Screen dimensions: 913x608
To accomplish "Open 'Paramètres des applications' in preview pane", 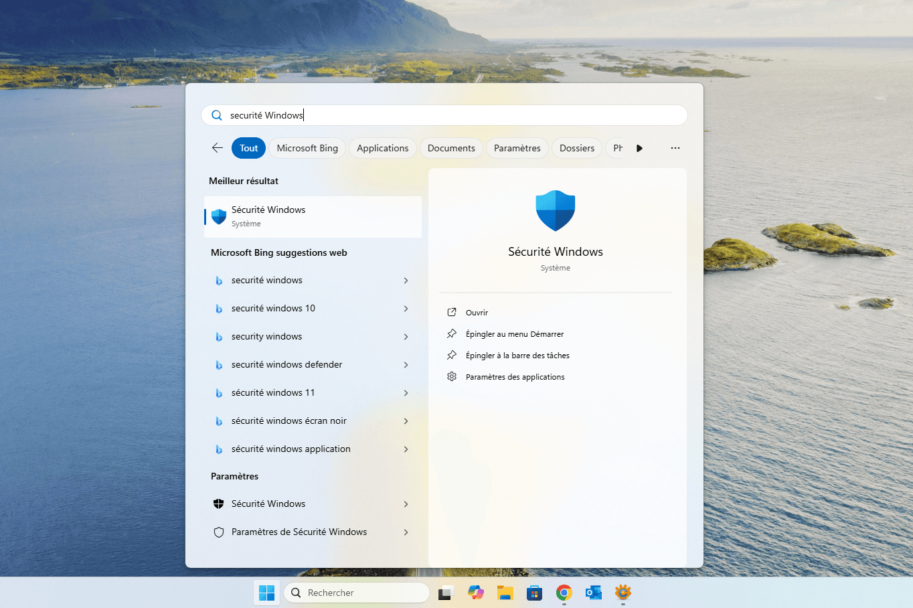I will tap(515, 377).
